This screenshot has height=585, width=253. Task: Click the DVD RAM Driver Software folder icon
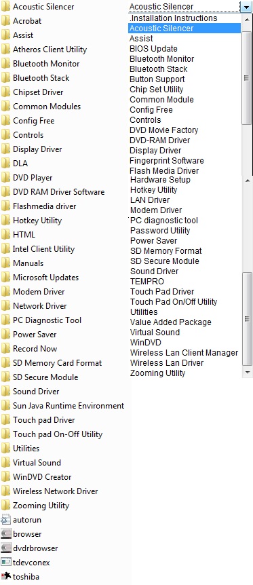5,192
